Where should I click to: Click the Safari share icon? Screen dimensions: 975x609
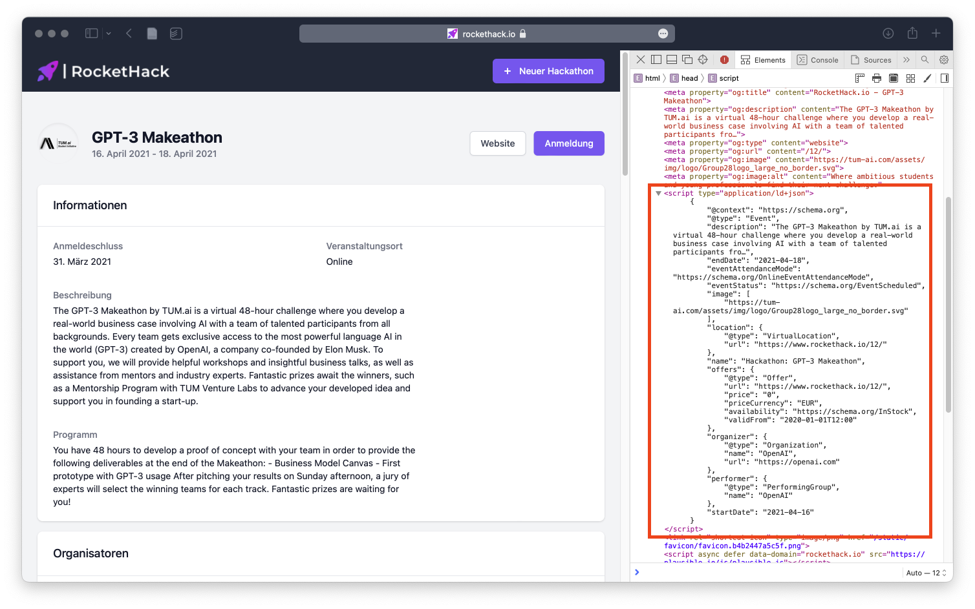pos(912,34)
